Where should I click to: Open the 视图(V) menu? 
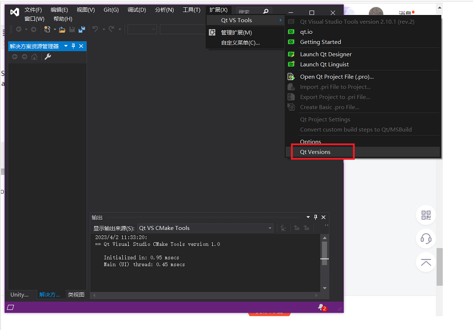pos(86,10)
